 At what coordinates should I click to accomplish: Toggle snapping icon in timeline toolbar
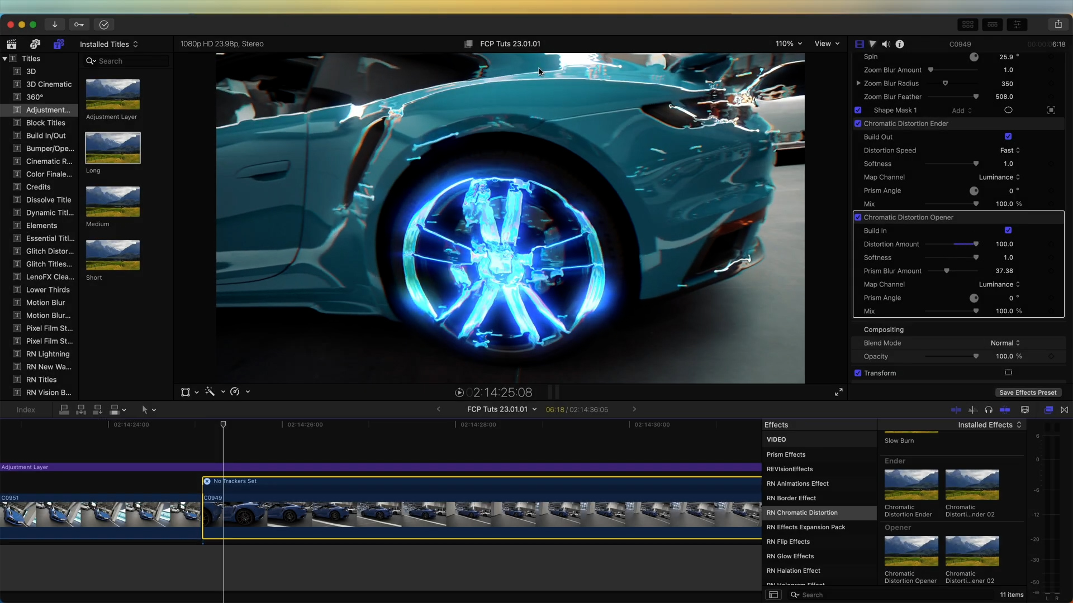[x=1005, y=410]
